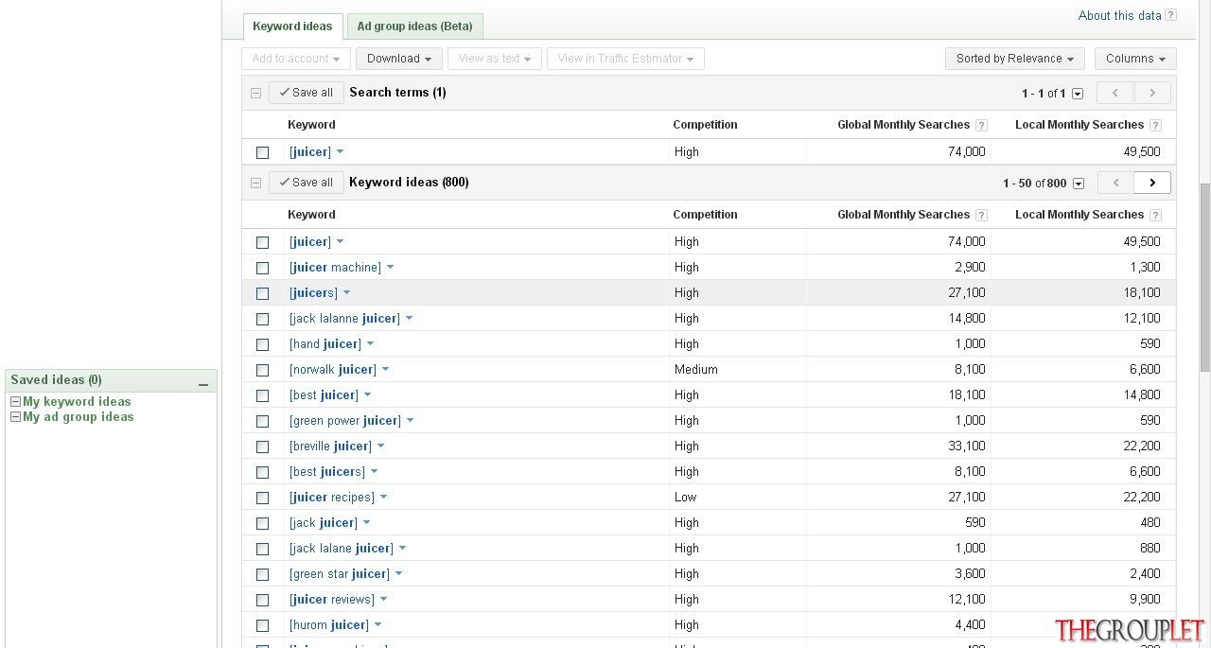Switch to Ad group ideas (Beta) tab
Image resolution: width=1211 pixels, height=648 pixels.
(x=415, y=26)
